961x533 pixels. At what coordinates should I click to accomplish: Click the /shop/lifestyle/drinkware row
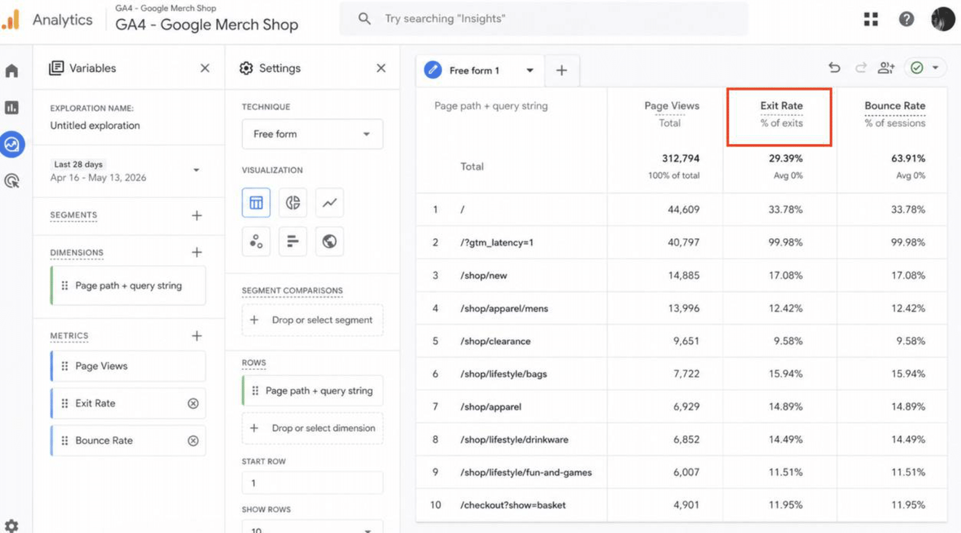click(681, 439)
